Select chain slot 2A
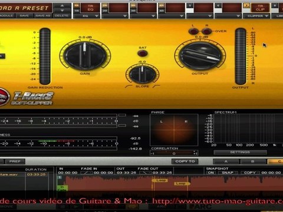The width and height of the screenshot is (283, 212). click(105, 6)
